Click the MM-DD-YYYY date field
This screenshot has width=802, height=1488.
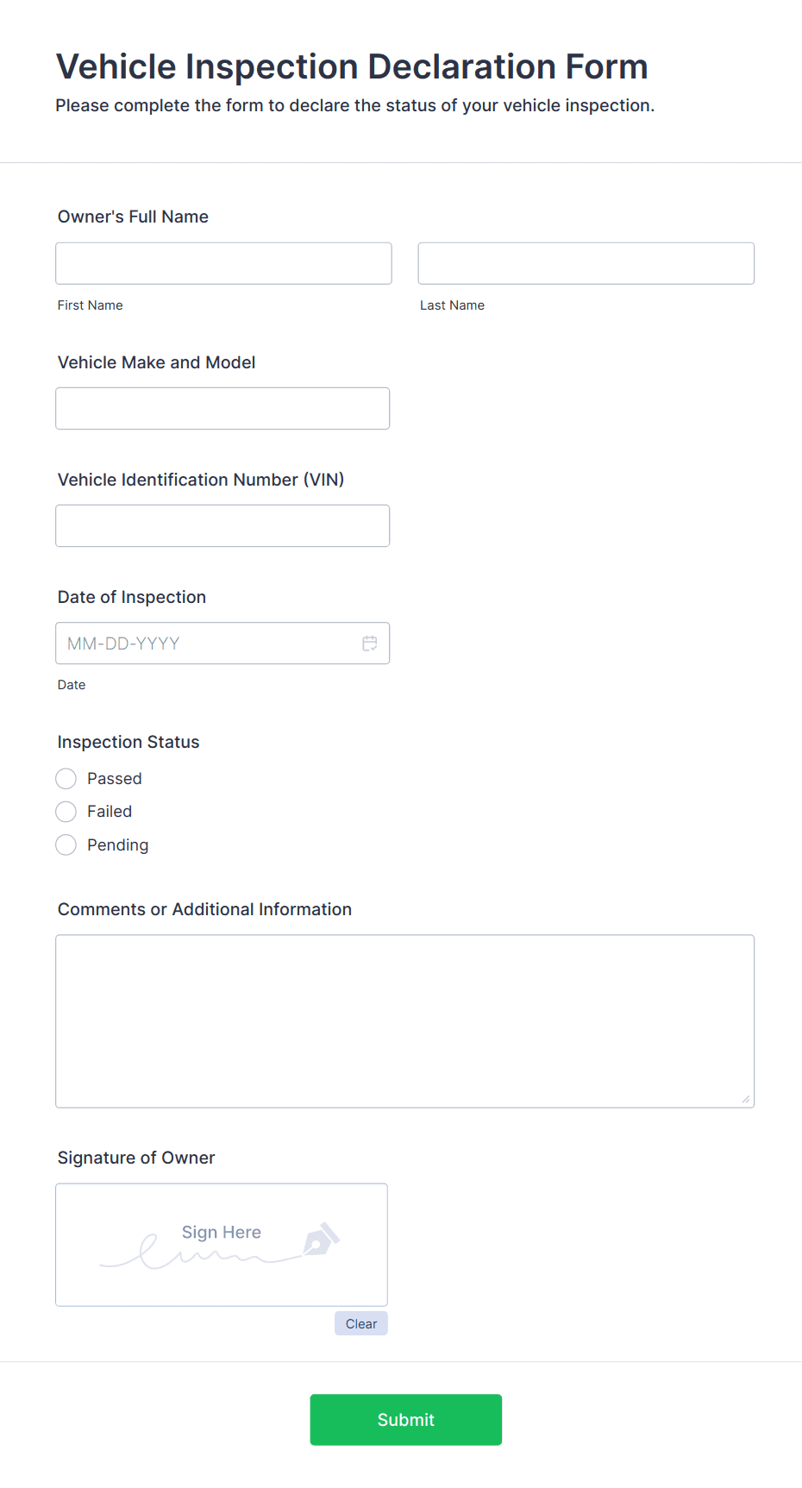coord(207,643)
